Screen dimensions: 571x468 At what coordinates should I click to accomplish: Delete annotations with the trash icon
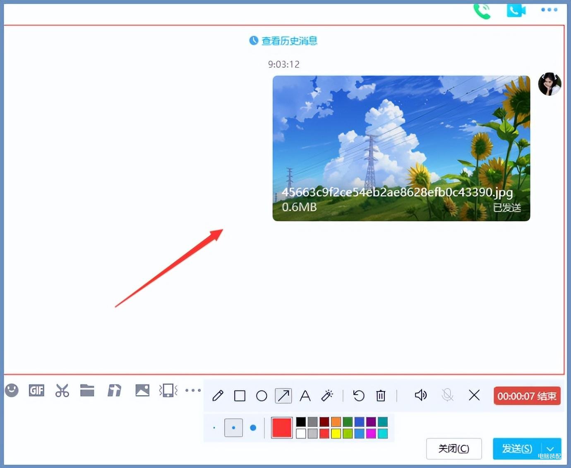(381, 396)
